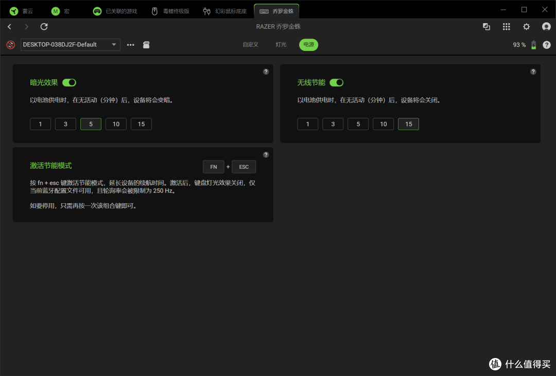The height and width of the screenshot is (376, 556).
Task: Open the window-switch overlay icon
Action: tap(486, 27)
